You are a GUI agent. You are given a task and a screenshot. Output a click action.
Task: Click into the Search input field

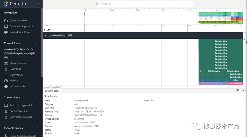point(144,4)
